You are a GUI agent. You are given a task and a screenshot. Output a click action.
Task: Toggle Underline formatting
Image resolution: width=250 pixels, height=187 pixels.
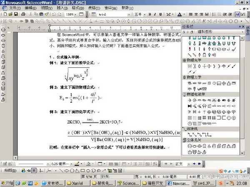pyautogui.click(x=160, y=14)
